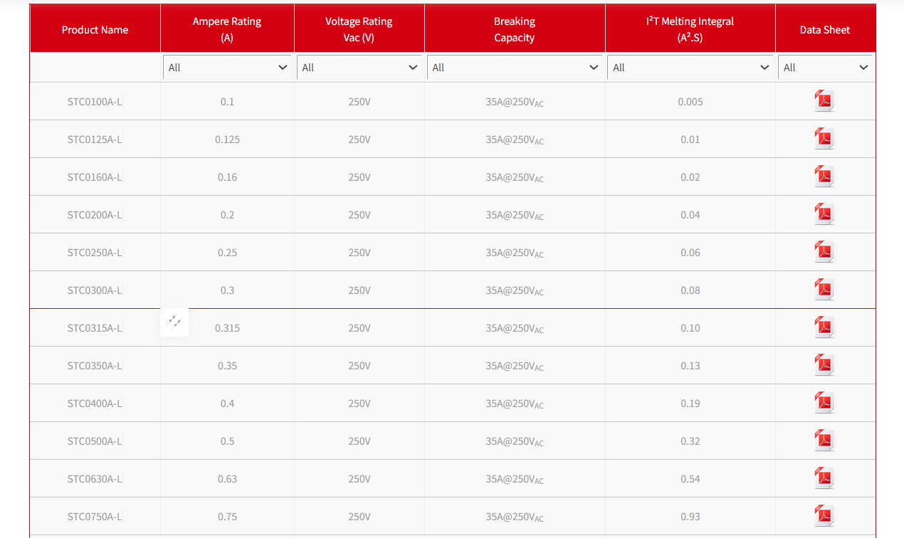The width and height of the screenshot is (904, 538).
Task: Select the STC0200A-L product name
Action: coord(95,215)
